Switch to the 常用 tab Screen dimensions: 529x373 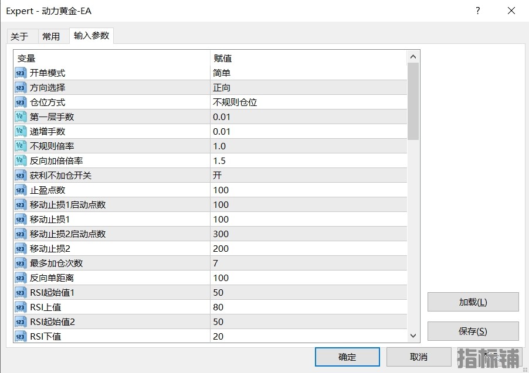51,36
